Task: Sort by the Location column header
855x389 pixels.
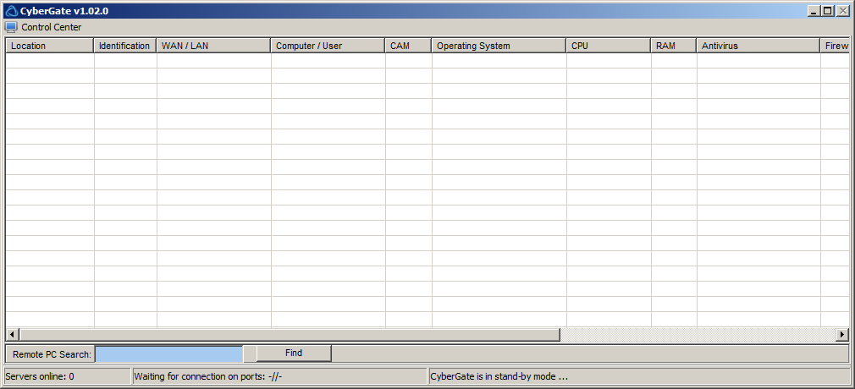Action: tap(49, 46)
